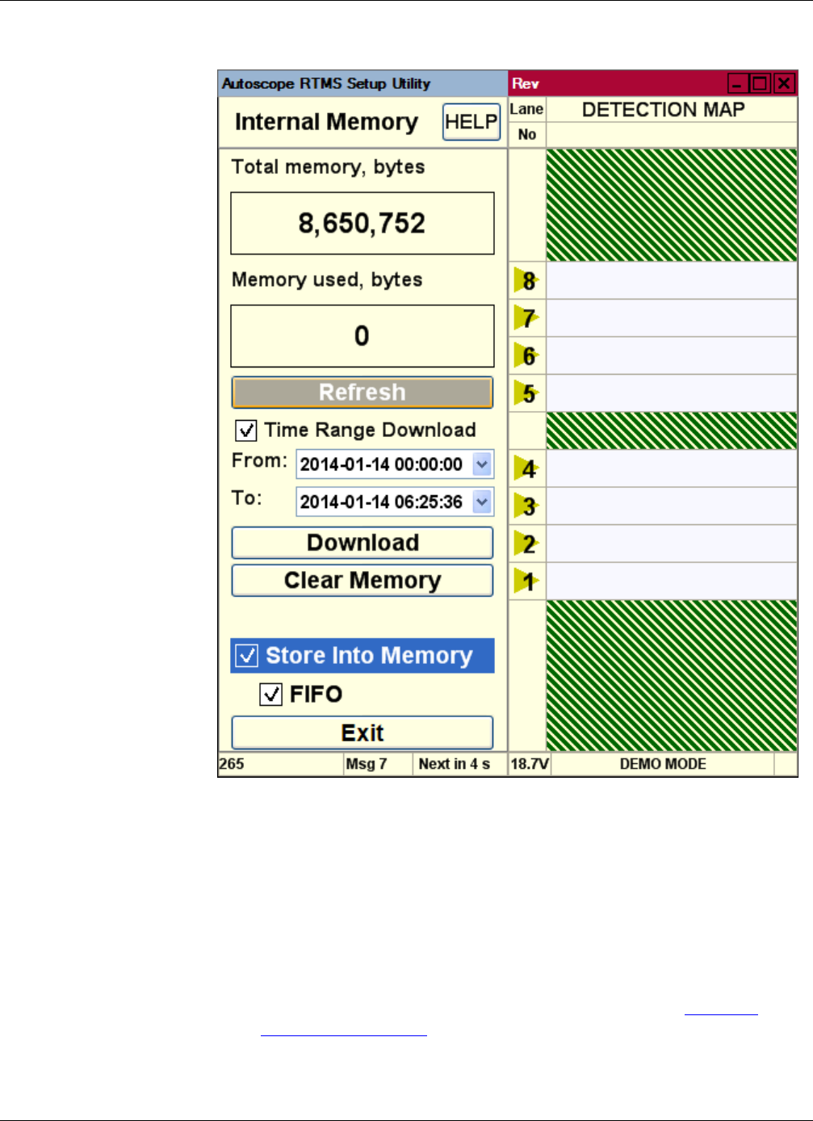This screenshot has width=813, height=1121.
Task: Uncheck the FIFO option
Action: coord(271,694)
